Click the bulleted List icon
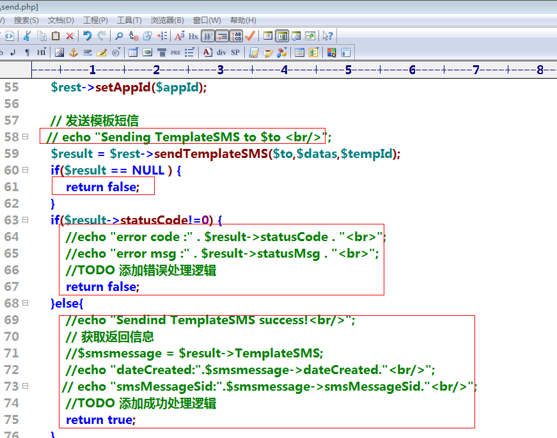The image size is (557, 438). [x=189, y=52]
